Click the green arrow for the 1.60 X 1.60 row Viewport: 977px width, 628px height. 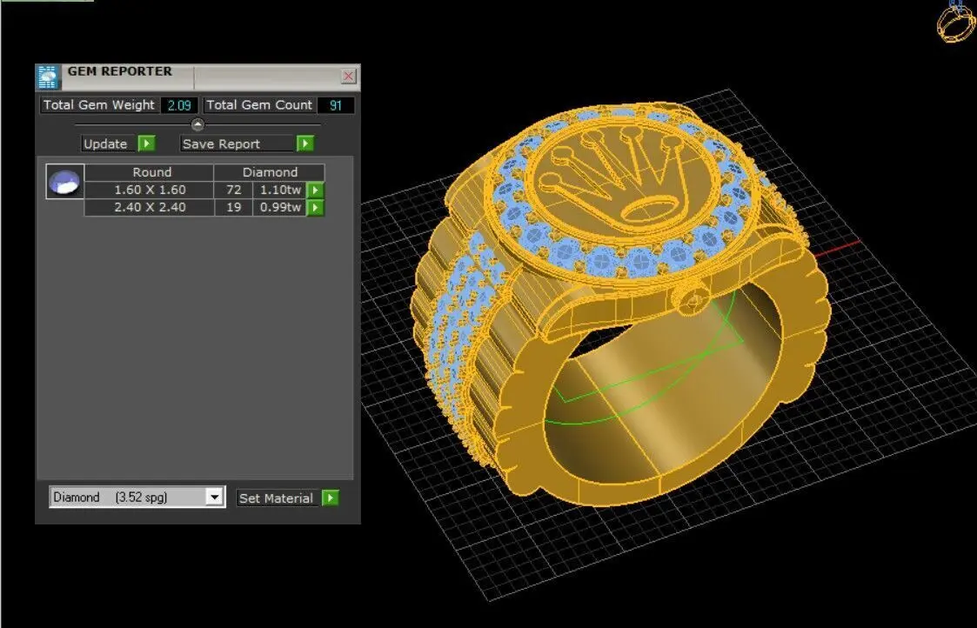point(315,190)
